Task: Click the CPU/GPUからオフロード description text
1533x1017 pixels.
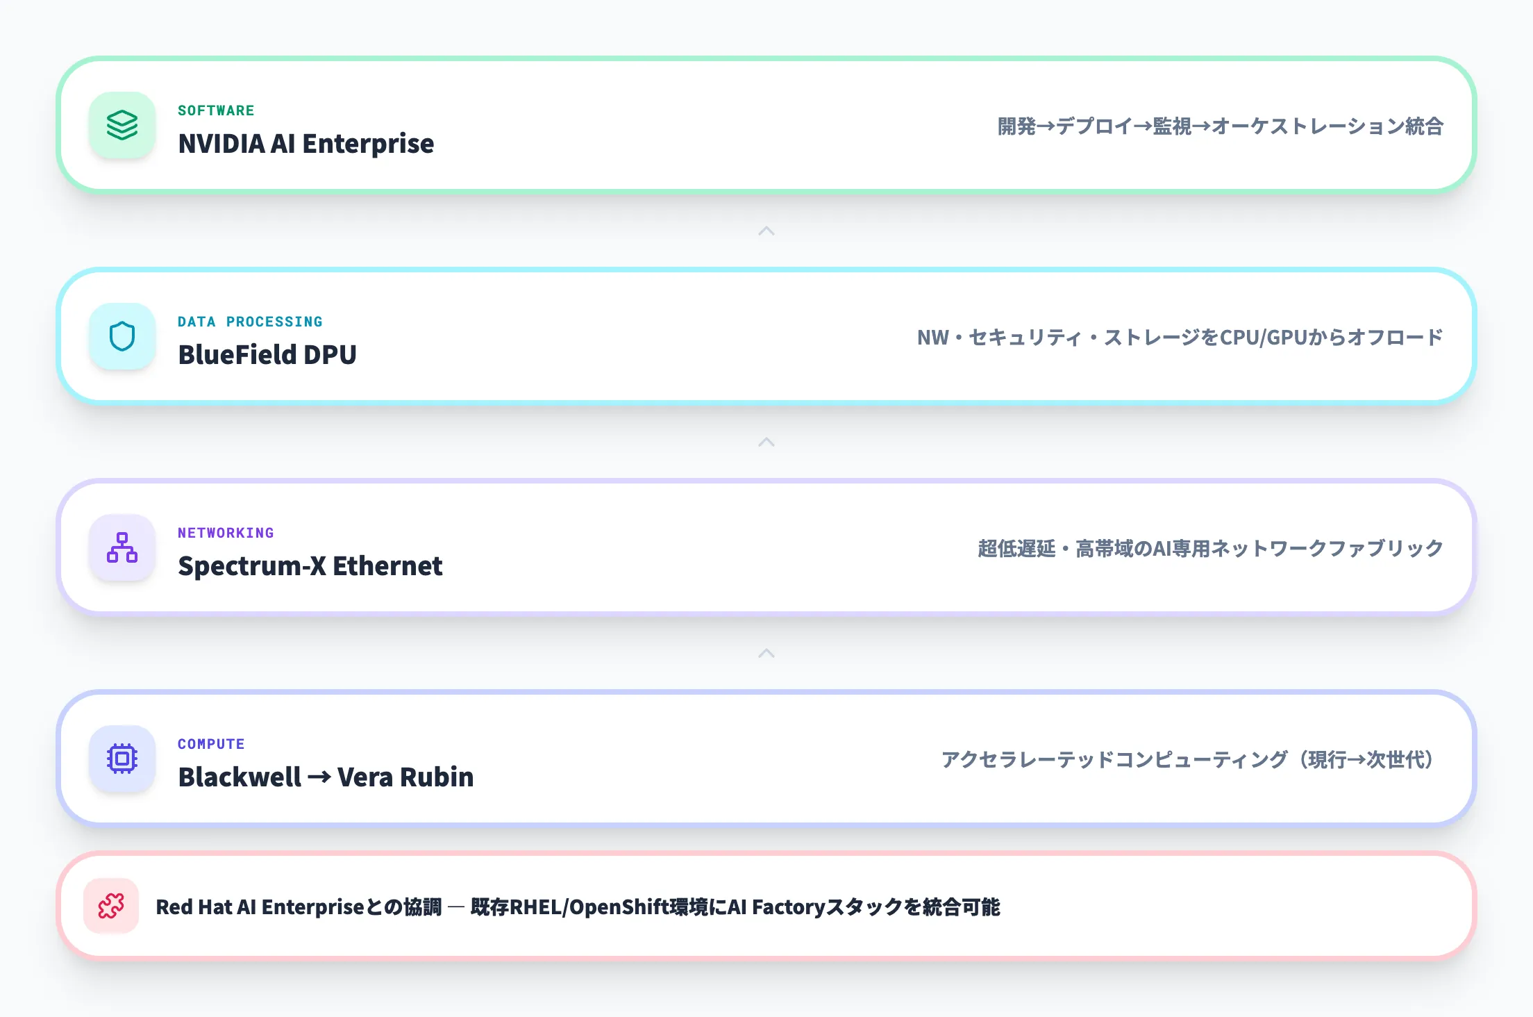Action: pos(1180,338)
